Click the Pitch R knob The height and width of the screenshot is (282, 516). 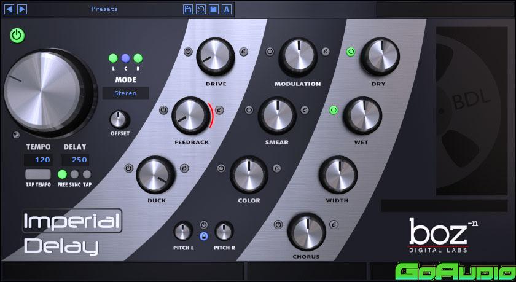coord(224,231)
